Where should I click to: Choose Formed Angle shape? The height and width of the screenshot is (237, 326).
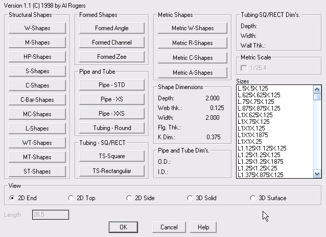pos(111,28)
